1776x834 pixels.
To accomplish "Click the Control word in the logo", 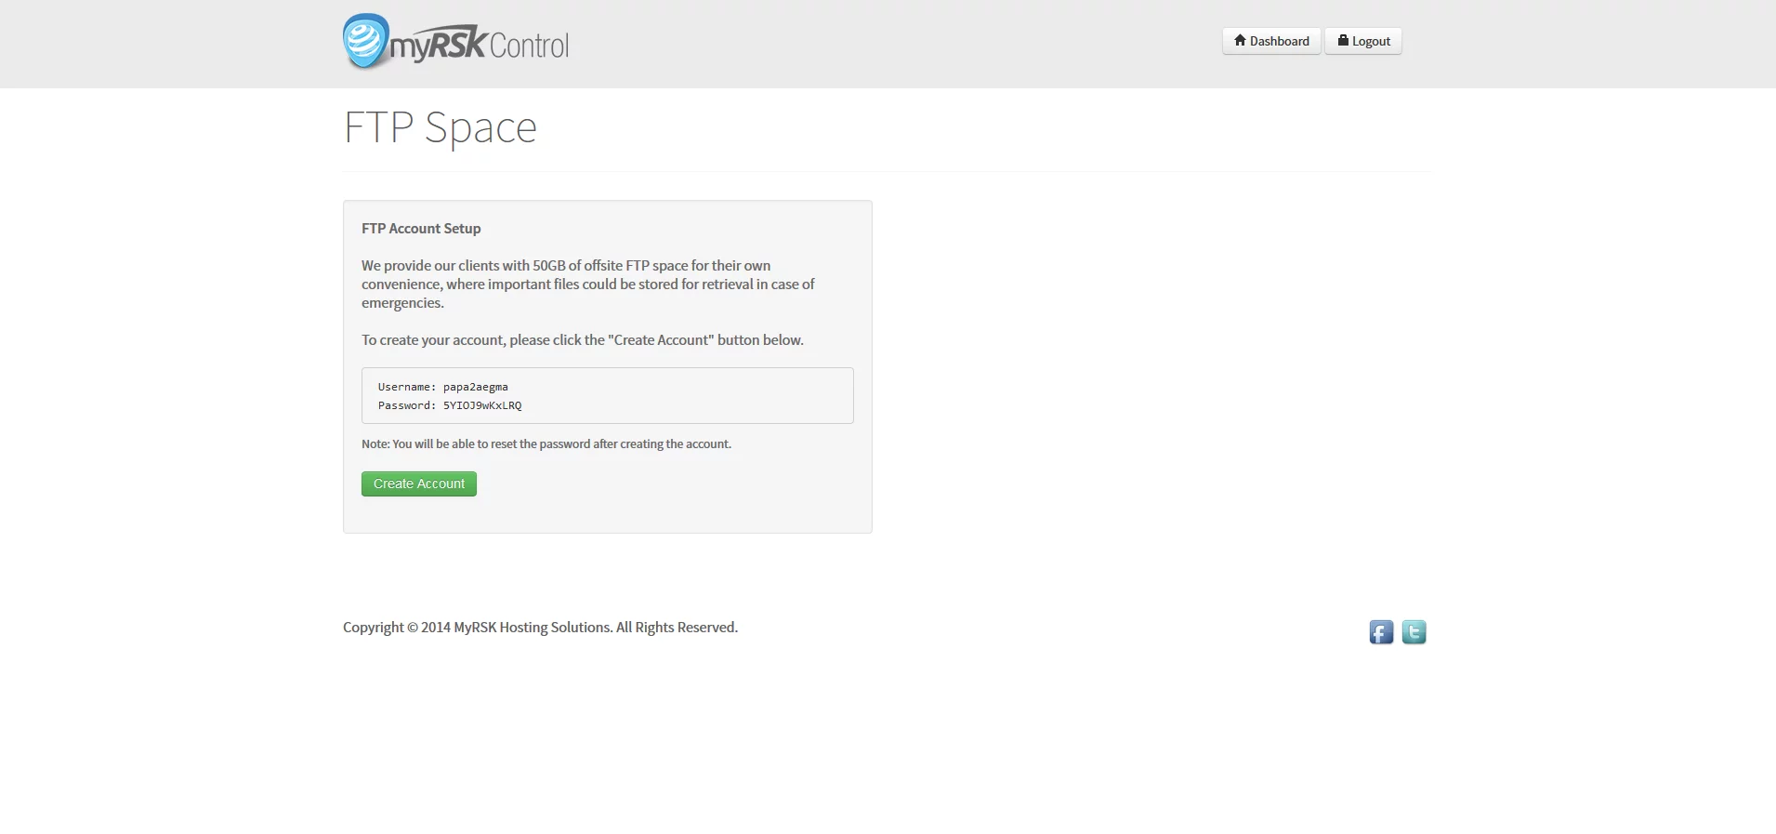I will pyautogui.click(x=529, y=46).
